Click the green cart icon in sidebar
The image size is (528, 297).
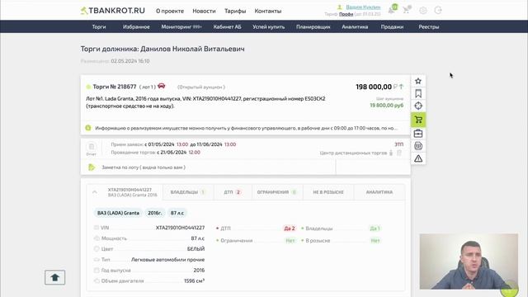click(418, 120)
